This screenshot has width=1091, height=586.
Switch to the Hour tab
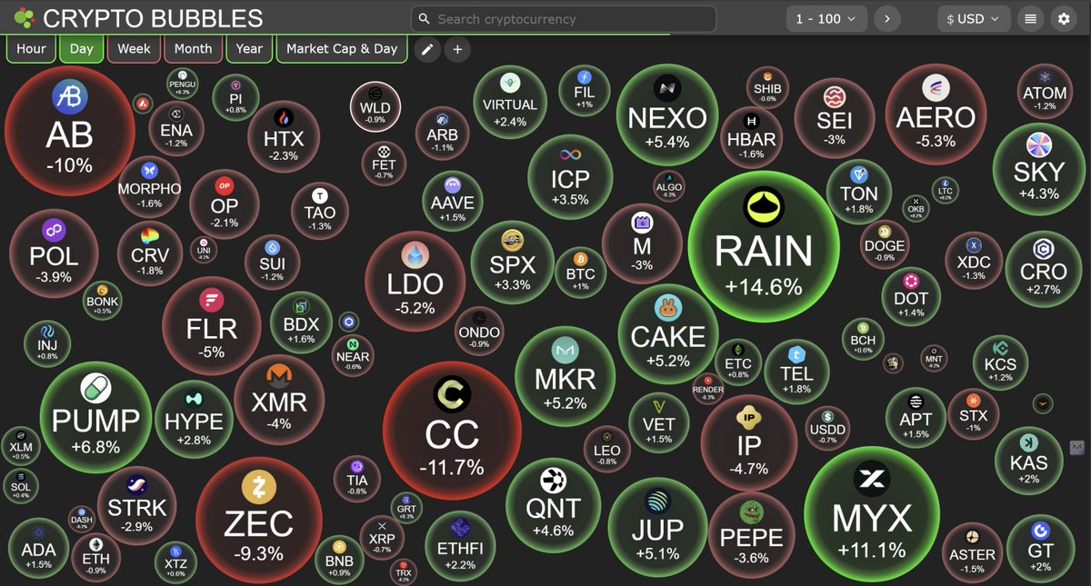[x=31, y=49]
